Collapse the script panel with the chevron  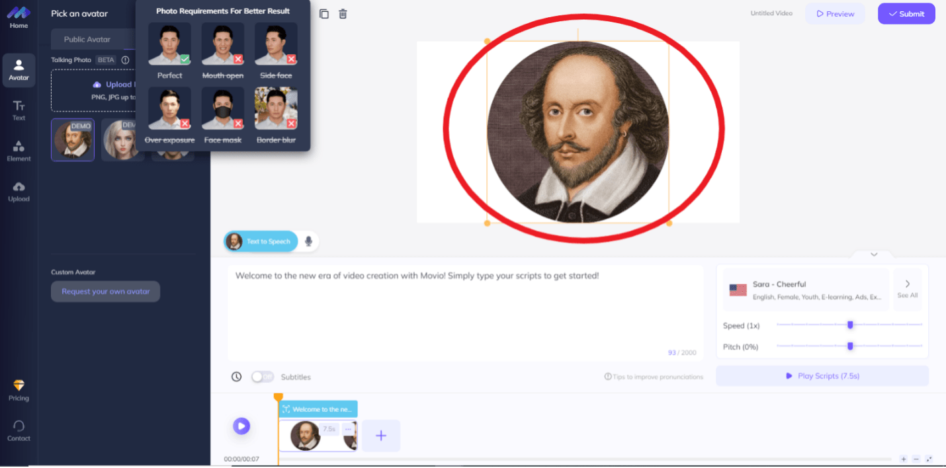click(874, 254)
